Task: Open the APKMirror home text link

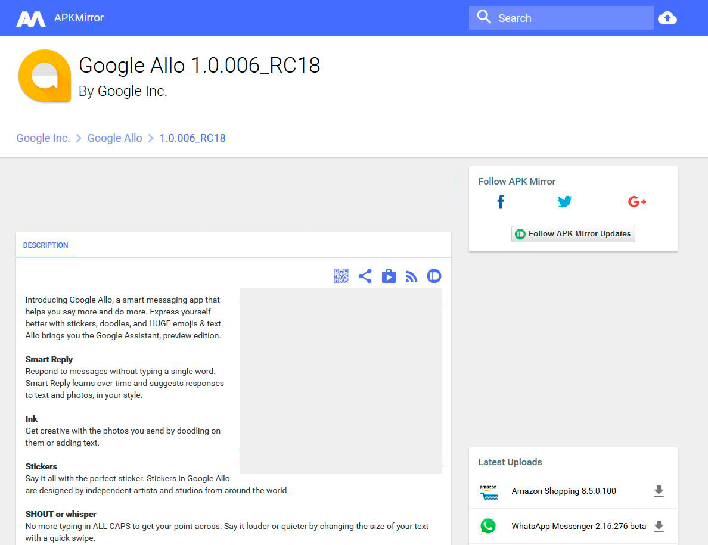Action: pos(79,18)
